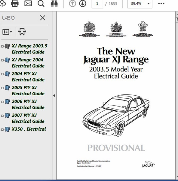Open XJ Range 2004 Electrical Guide bookmark

(28, 63)
